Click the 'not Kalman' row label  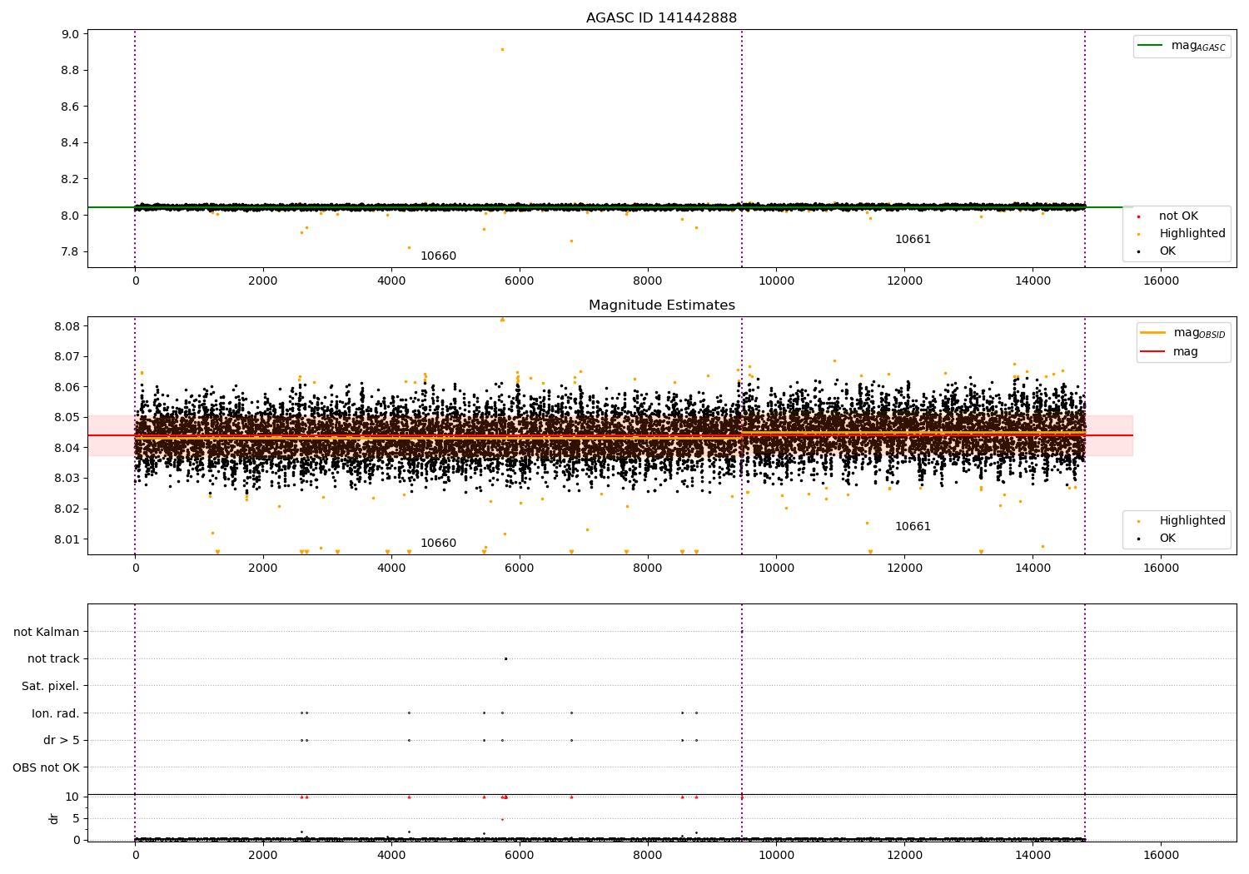pyautogui.click(x=47, y=632)
